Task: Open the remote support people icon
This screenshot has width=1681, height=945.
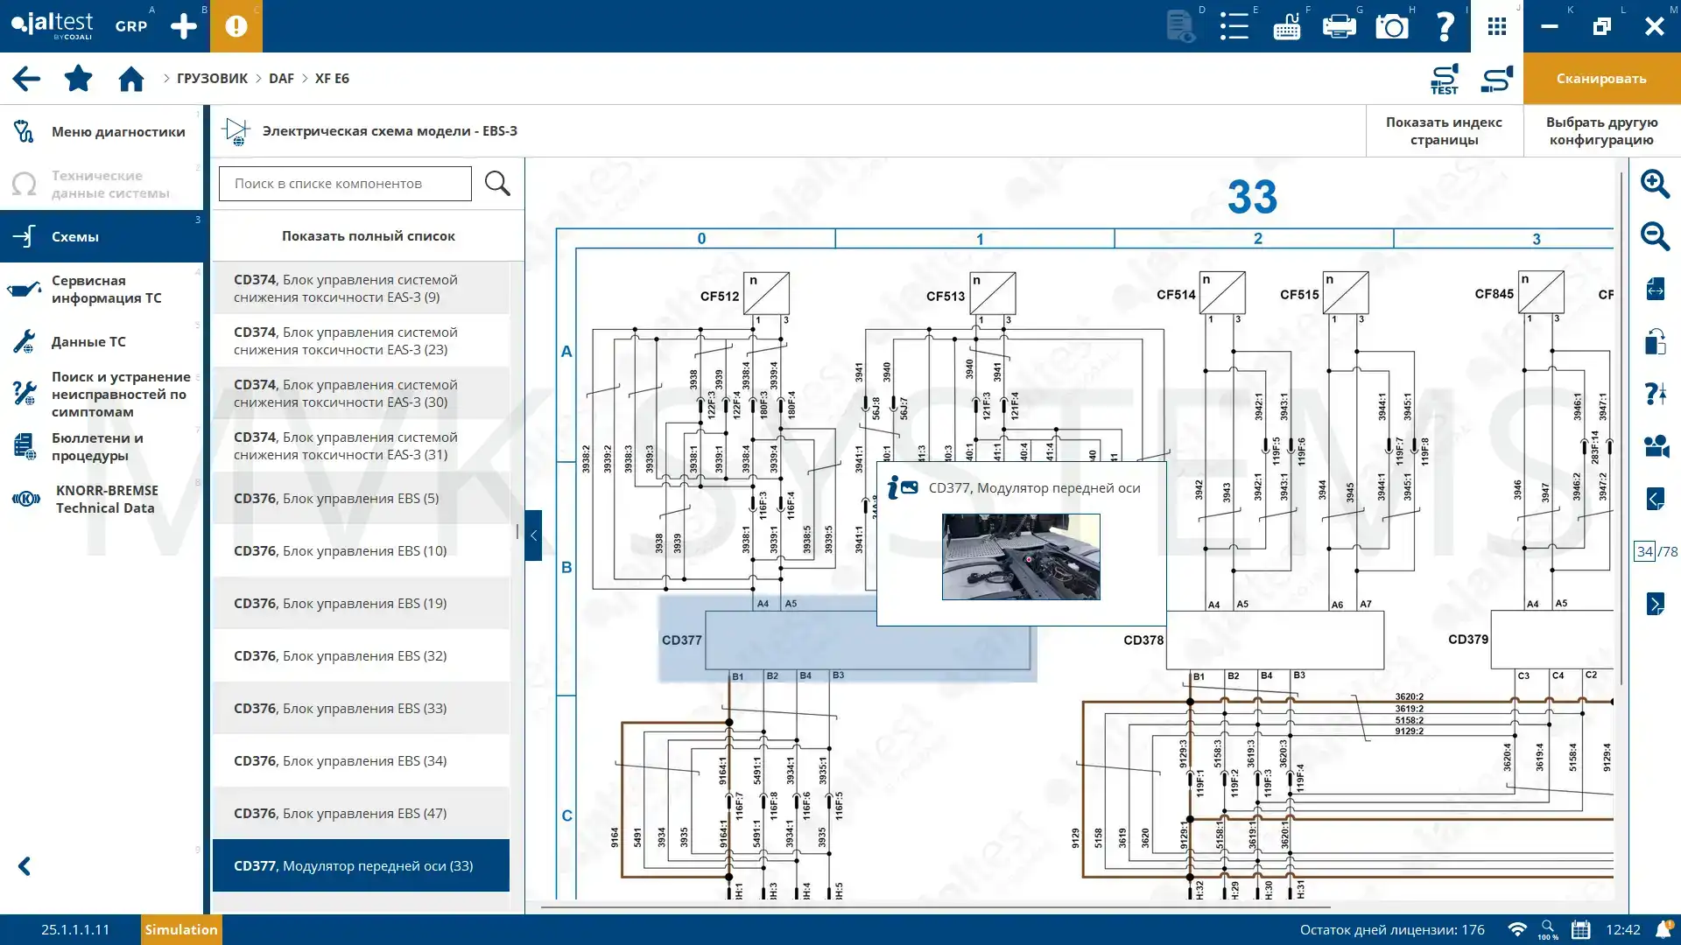Action: [x=1655, y=446]
